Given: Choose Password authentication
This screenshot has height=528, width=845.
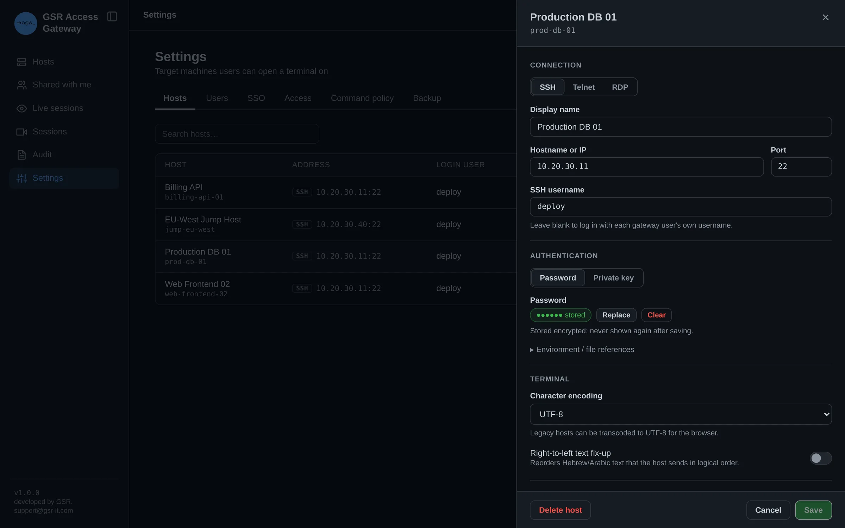Looking at the screenshot, I should tap(558, 278).
